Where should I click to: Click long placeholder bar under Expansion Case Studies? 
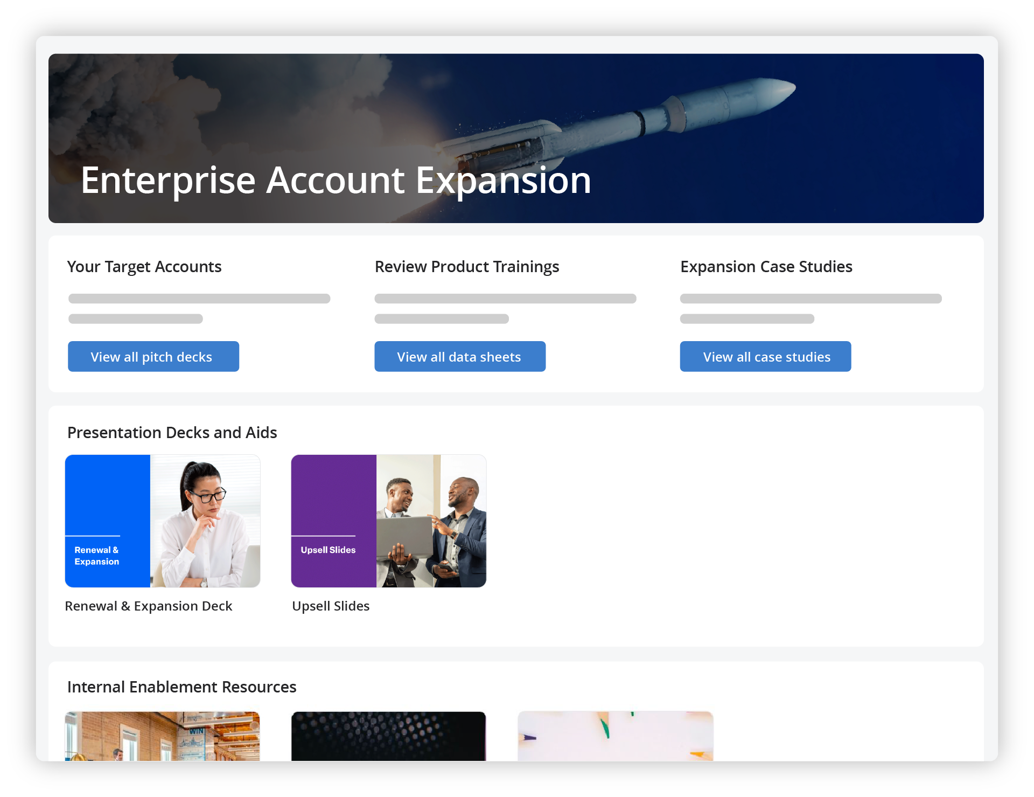coord(810,299)
